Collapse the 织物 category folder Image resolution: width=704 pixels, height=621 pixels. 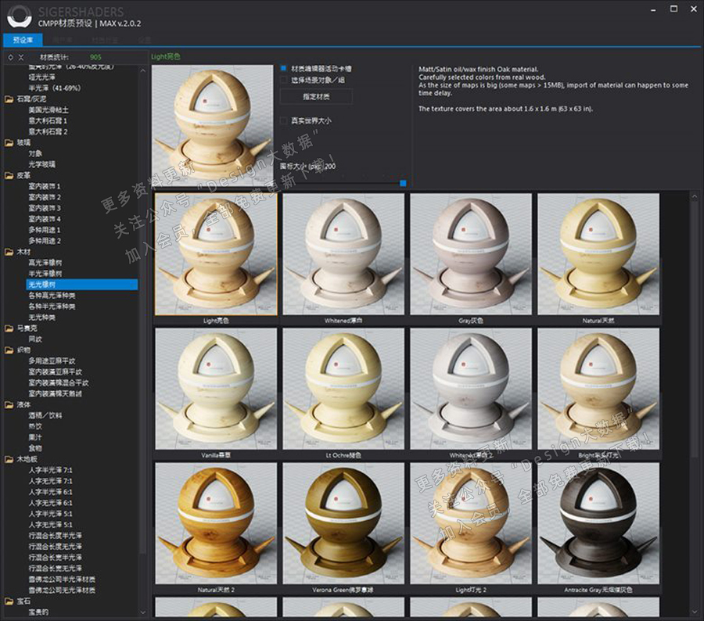[9, 350]
